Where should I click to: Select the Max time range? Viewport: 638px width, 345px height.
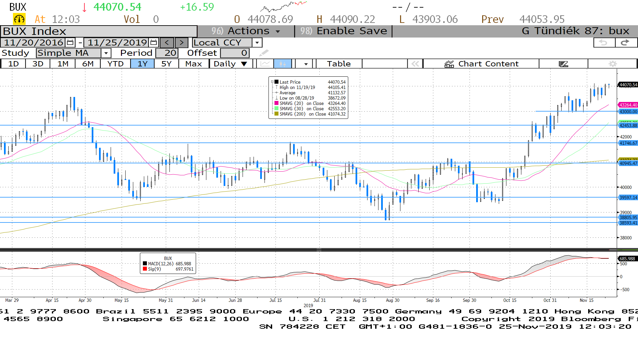click(x=194, y=64)
